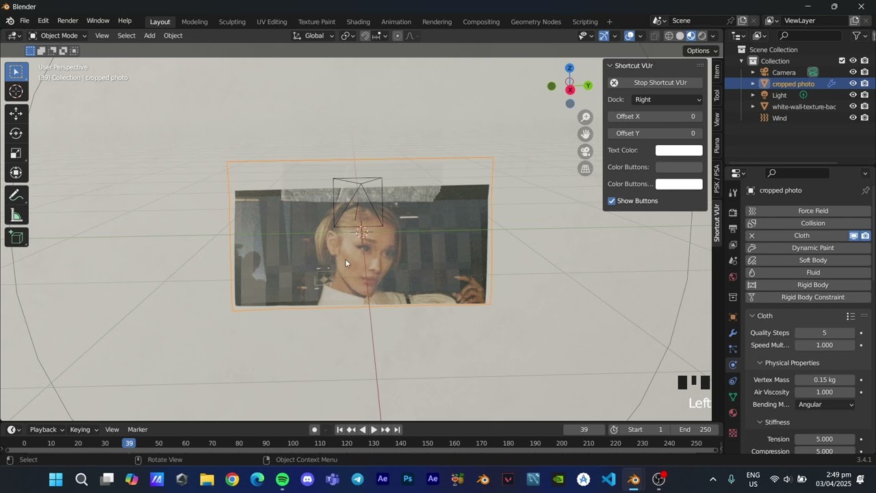The width and height of the screenshot is (876, 493).
Task: Hide the Wind object in the viewport
Action: pos(853,118)
